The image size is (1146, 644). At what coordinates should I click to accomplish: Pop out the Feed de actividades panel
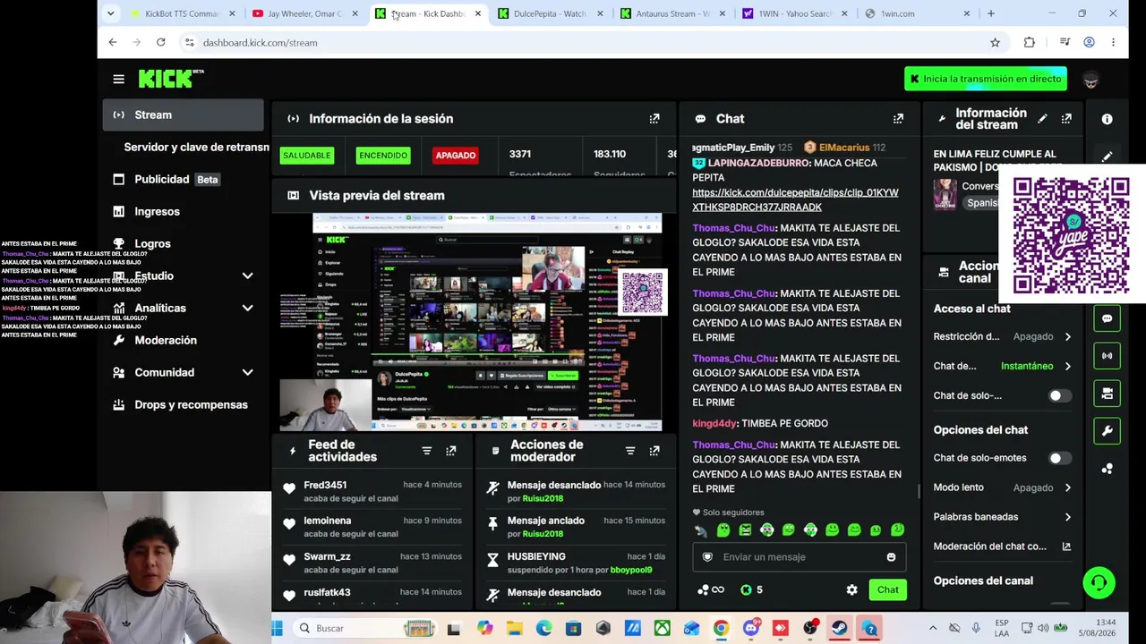tap(450, 451)
